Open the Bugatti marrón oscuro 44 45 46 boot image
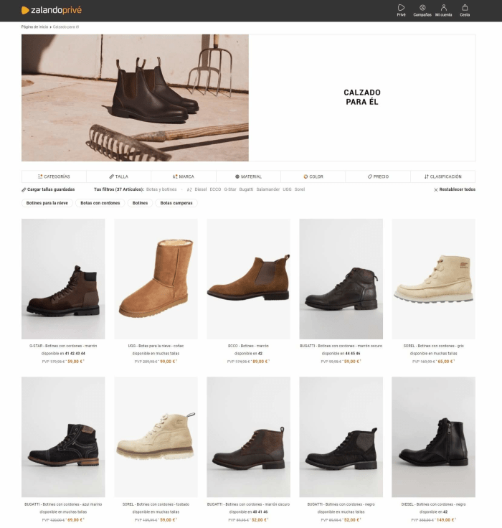 [341, 279]
